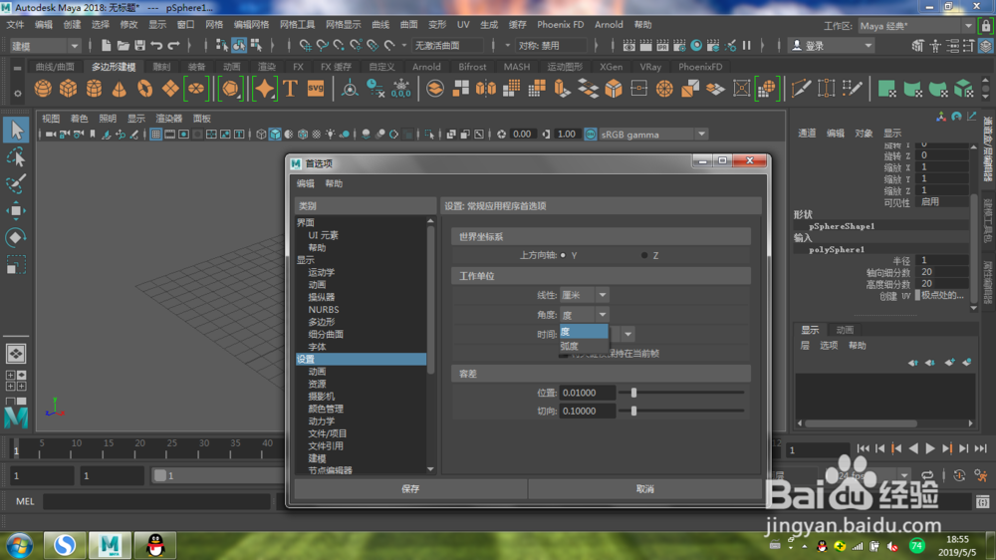Viewport: 996px width, 560px height.
Task: Set up axis to Y
Action: [x=563, y=255]
